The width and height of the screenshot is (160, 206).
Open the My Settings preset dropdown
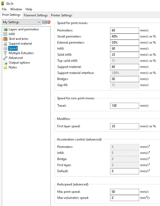[22, 22]
